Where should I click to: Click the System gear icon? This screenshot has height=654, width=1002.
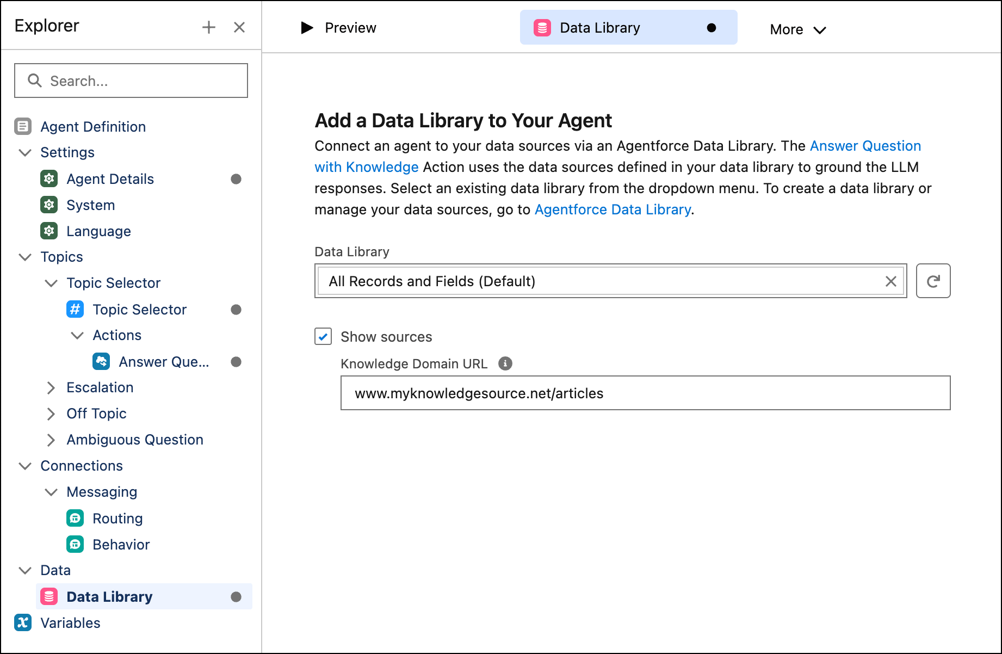point(49,205)
